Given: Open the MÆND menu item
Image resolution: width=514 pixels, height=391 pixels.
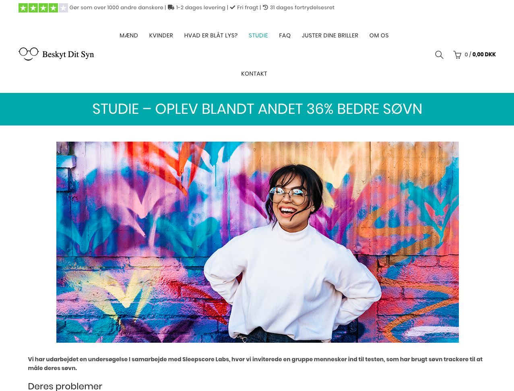Looking at the screenshot, I should click(129, 35).
